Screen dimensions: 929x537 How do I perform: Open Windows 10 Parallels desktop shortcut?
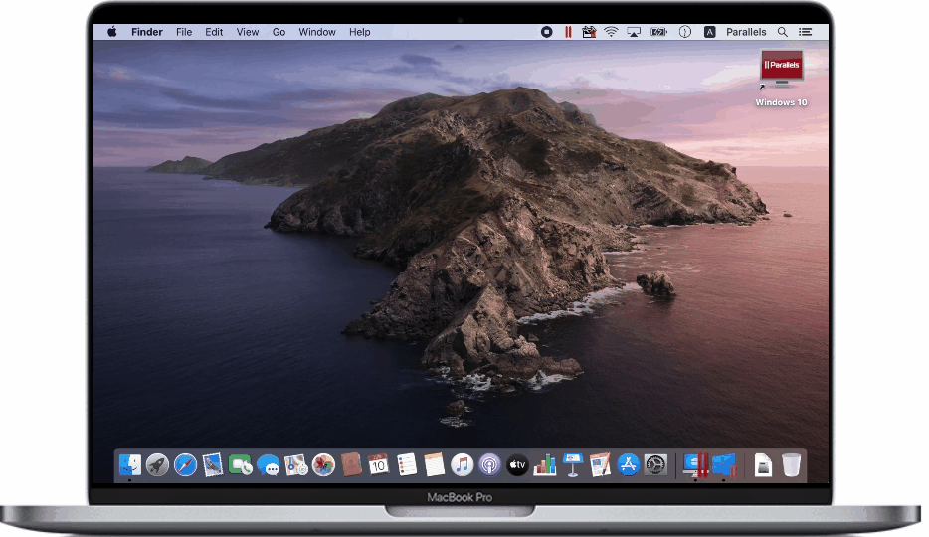781,79
